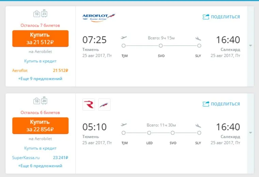This screenshot has width=259, height=177.
Task: Open buy on credit link, first flight
Action: point(40,61)
